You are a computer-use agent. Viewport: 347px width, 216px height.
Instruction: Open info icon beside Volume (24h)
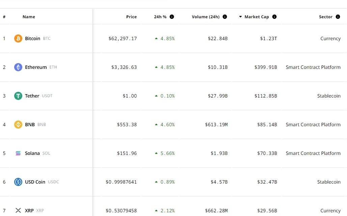click(x=225, y=17)
